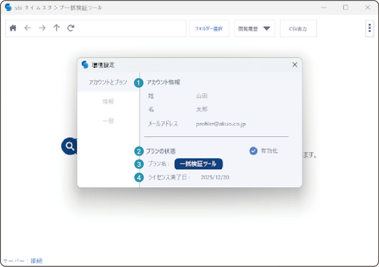
Task: Click the email address profiler@akuo.co.jp
Action: [221, 124]
